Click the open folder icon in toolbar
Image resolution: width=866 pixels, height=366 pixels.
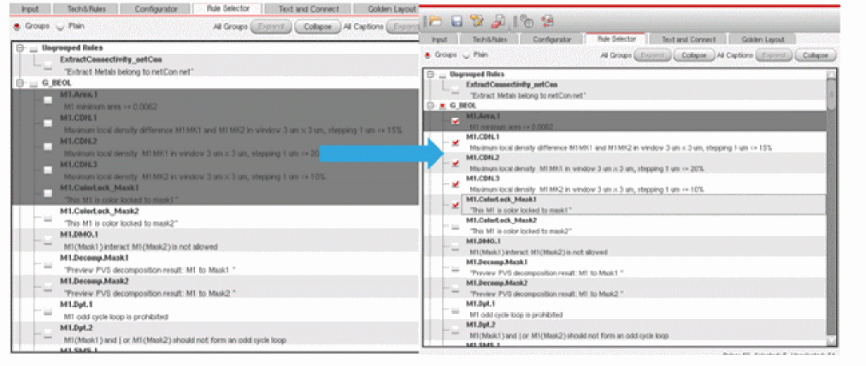(x=435, y=20)
